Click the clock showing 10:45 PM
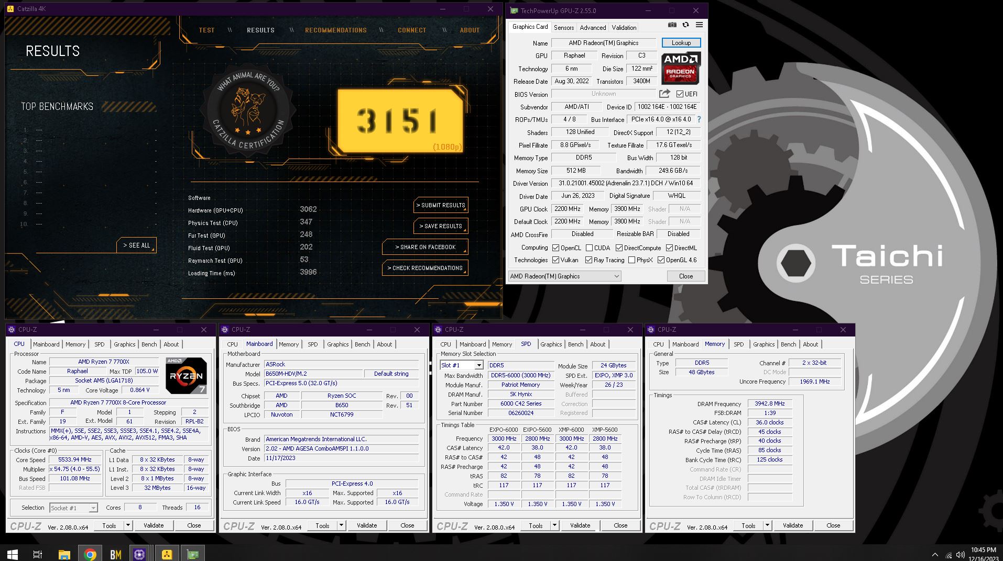The height and width of the screenshot is (561, 1003). (x=983, y=550)
